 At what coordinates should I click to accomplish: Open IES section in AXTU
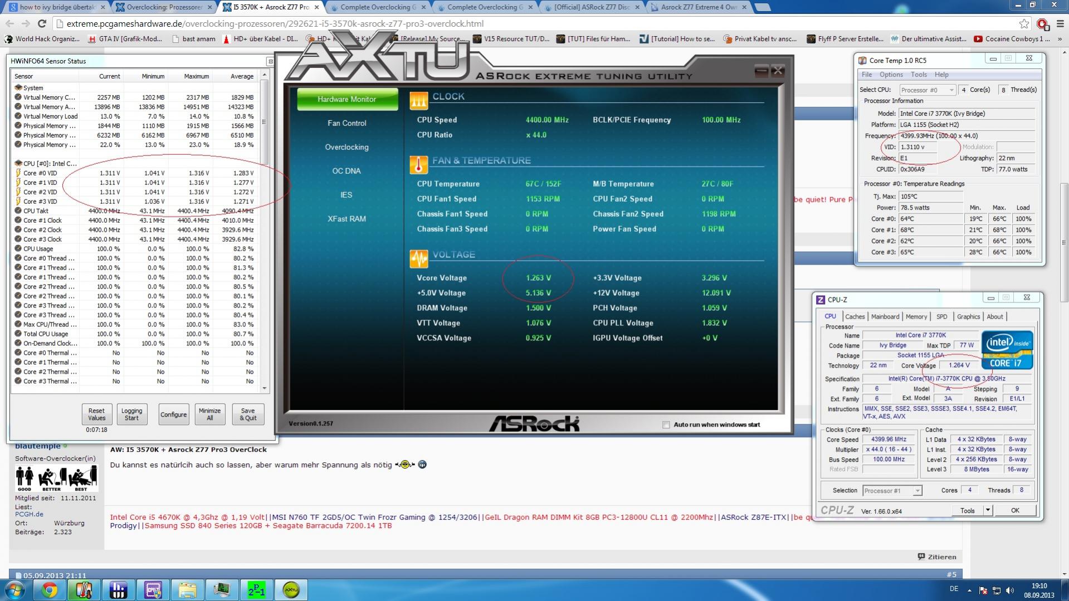(x=347, y=195)
